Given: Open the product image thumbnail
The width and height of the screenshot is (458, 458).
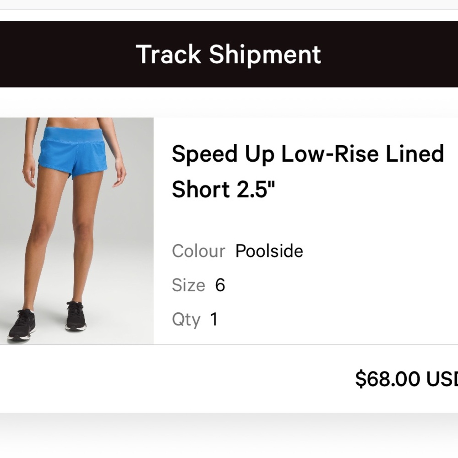Looking at the screenshot, I should tap(76, 229).
